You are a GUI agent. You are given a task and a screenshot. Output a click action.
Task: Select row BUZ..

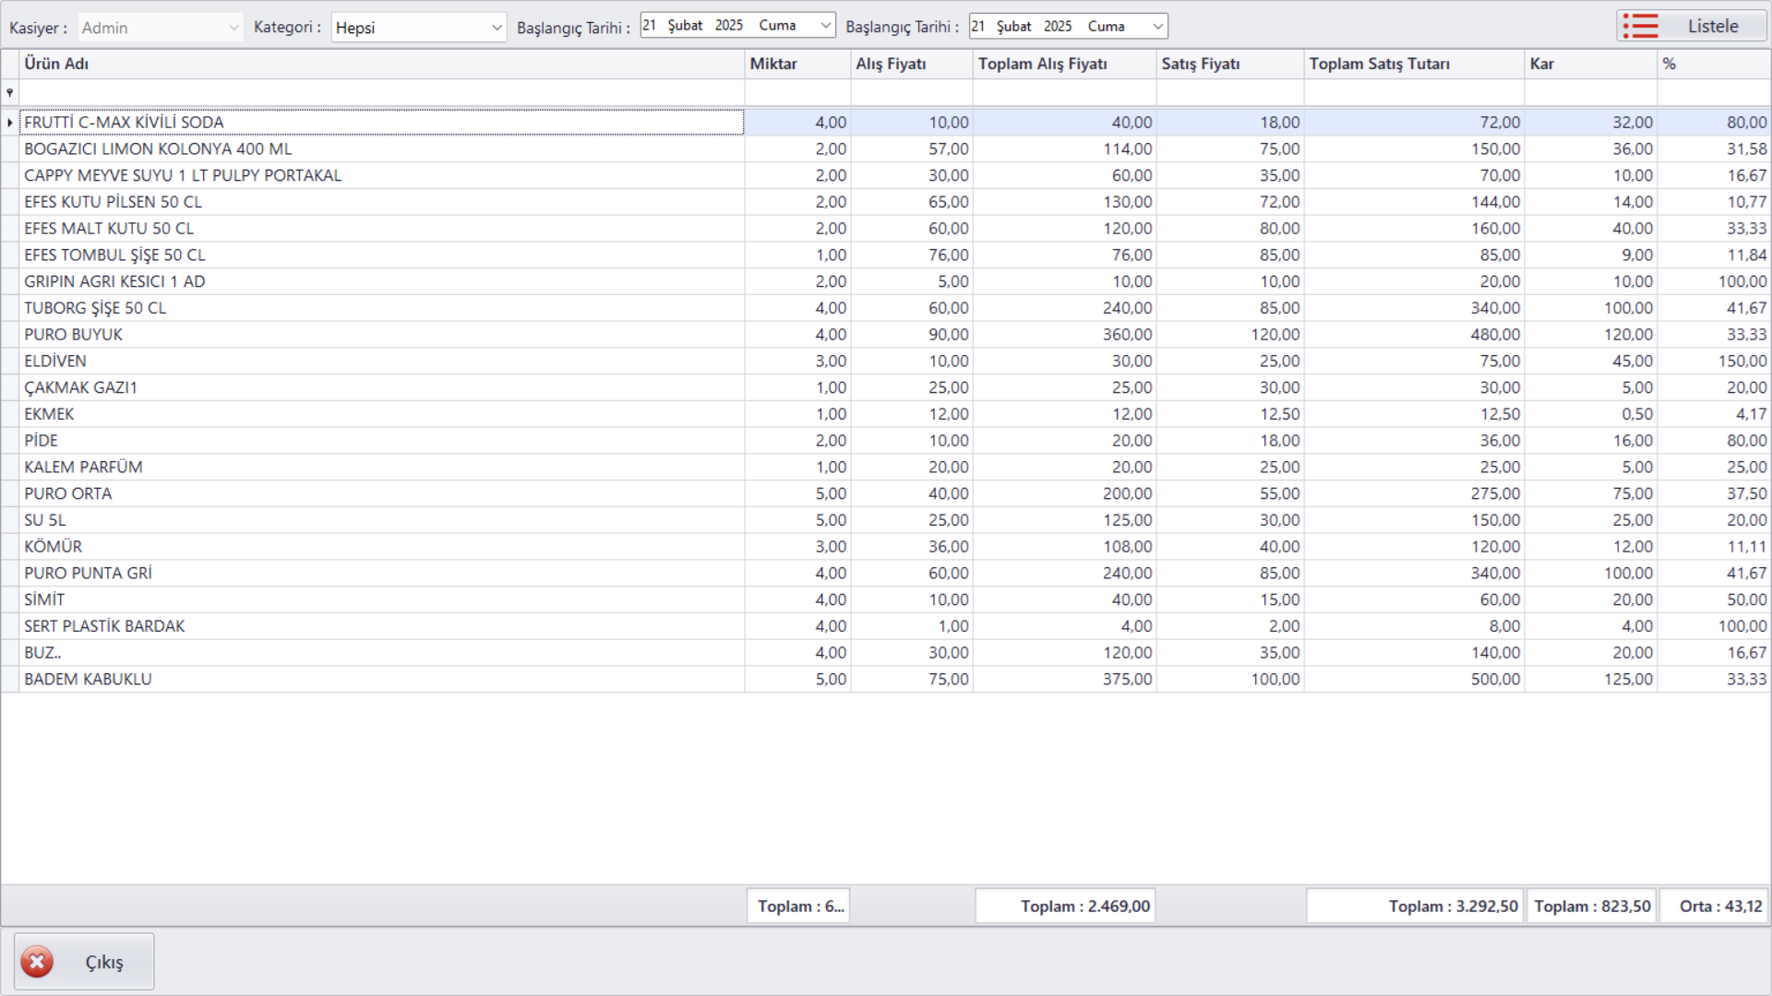coord(886,653)
